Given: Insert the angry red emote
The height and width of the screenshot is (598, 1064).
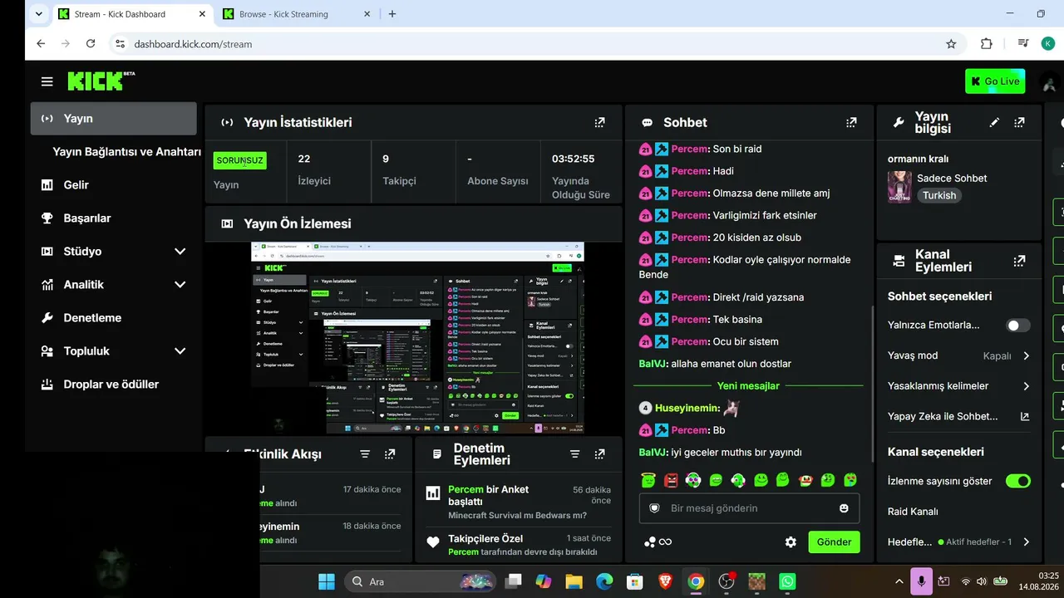Looking at the screenshot, I should point(671,480).
